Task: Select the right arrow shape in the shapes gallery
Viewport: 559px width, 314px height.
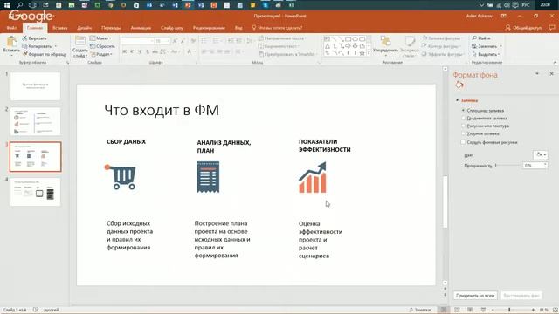Action: (348, 46)
